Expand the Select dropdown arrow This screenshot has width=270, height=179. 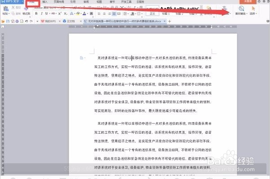256,13
